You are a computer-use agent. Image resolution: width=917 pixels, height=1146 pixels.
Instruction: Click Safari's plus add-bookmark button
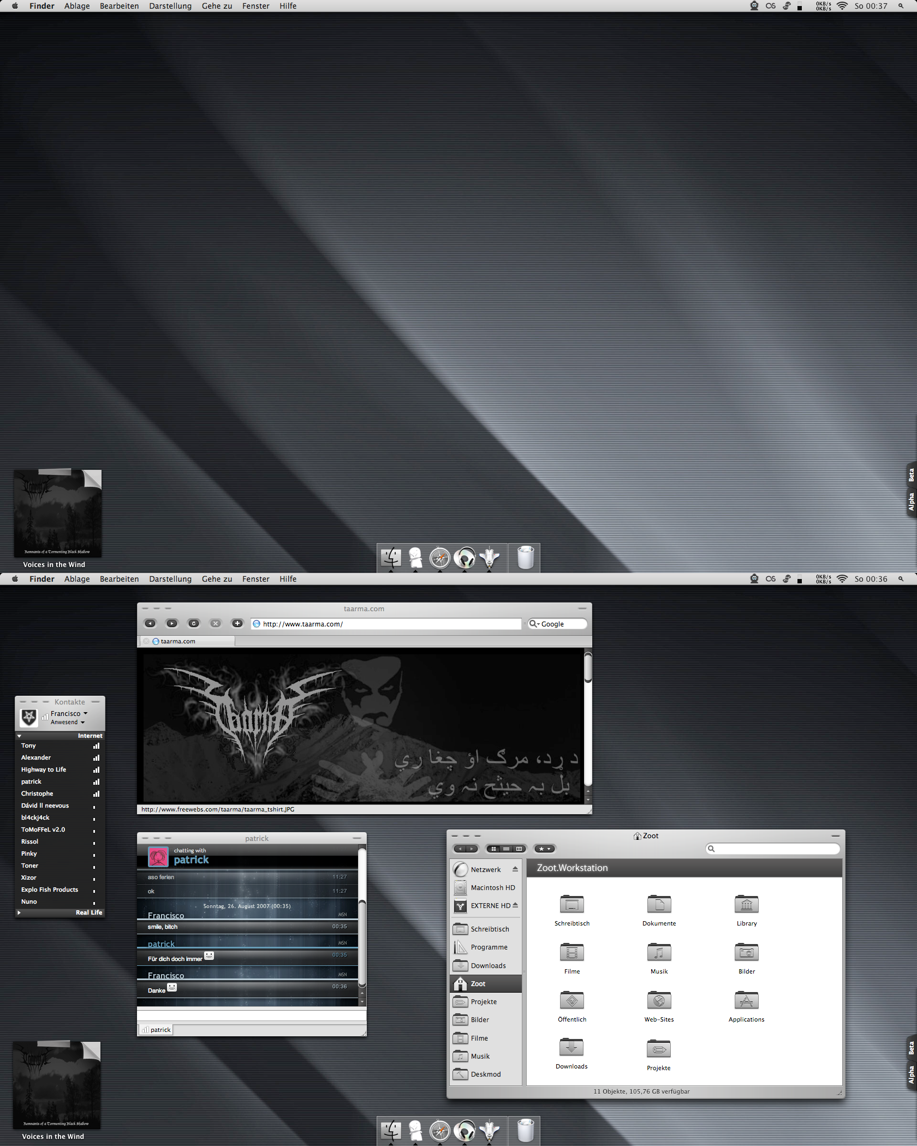tap(237, 623)
